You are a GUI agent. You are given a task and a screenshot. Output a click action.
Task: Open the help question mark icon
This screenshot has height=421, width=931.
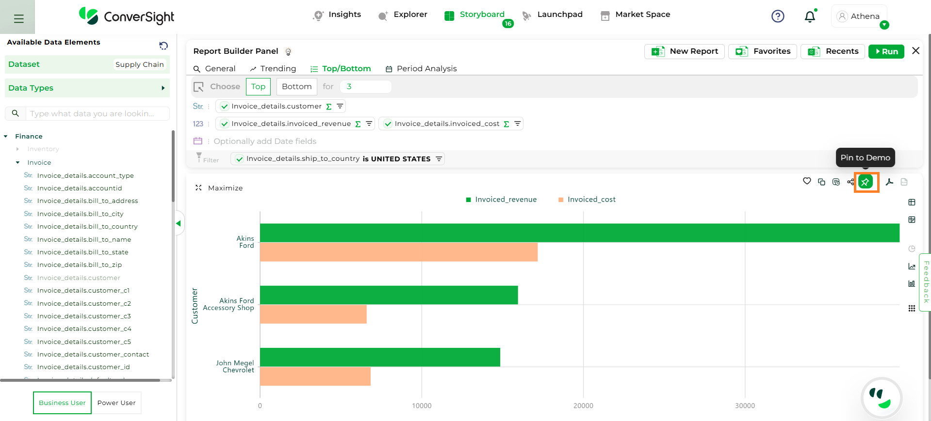coord(778,16)
